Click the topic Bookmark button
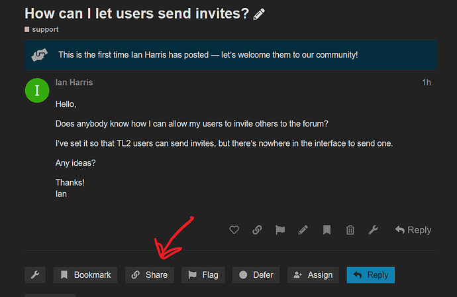Viewport: 457px width, 297px height. pyautogui.click(x=85, y=275)
